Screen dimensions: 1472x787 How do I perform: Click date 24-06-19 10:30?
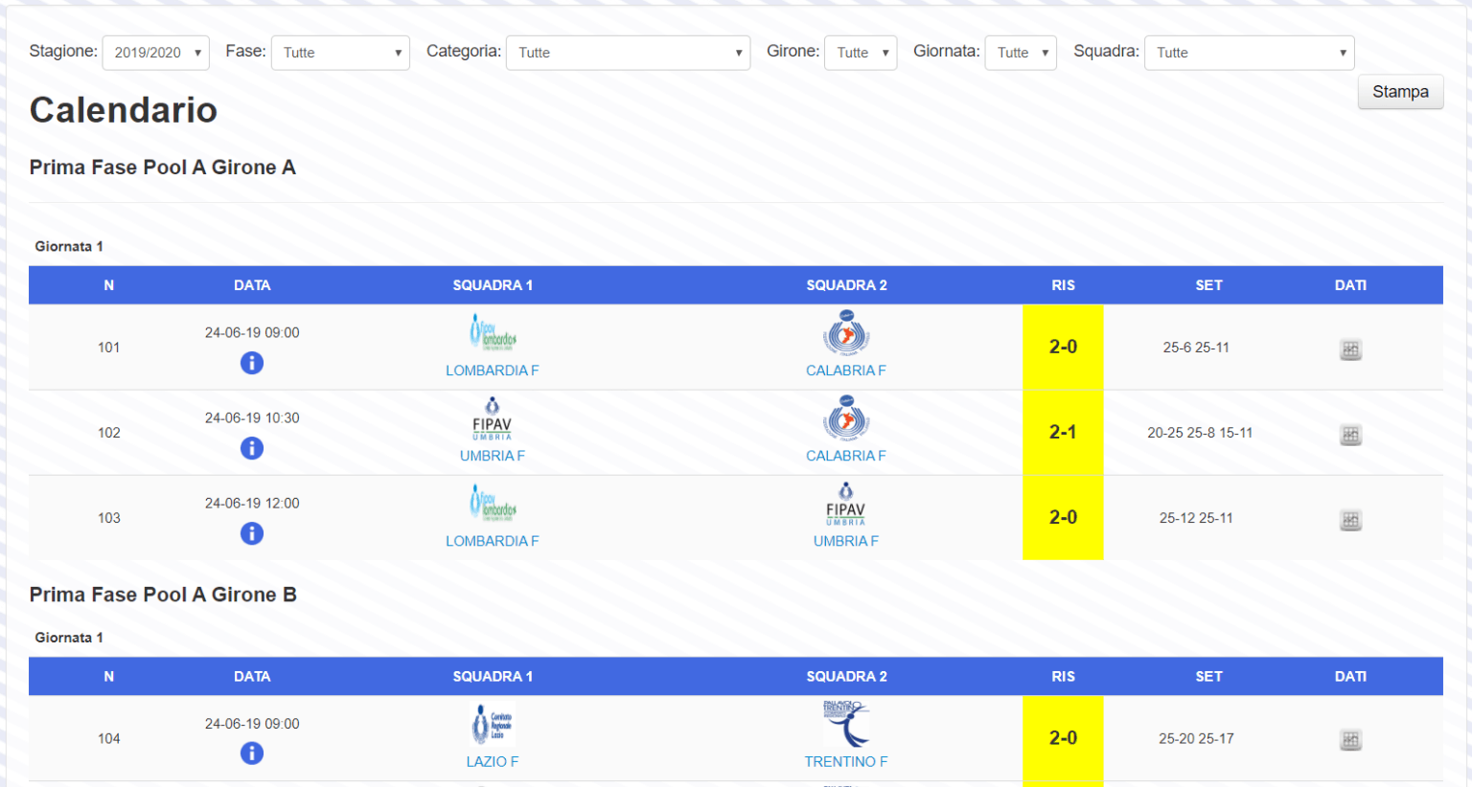252,418
